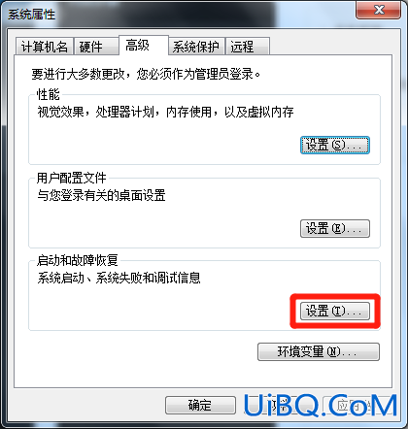
Task: Close the 系统属性 dialog window
Action: (x=378, y=10)
